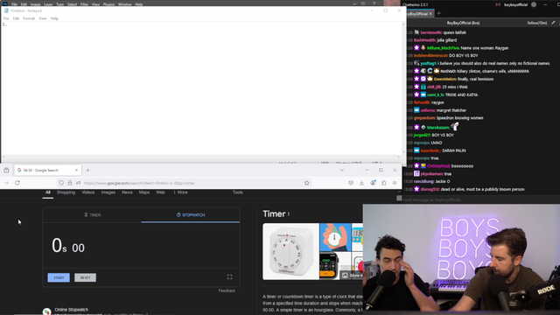The height and width of the screenshot is (315, 560).
Task: Close the Google Search browser tab
Action: pyautogui.click(x=76, y=171)
